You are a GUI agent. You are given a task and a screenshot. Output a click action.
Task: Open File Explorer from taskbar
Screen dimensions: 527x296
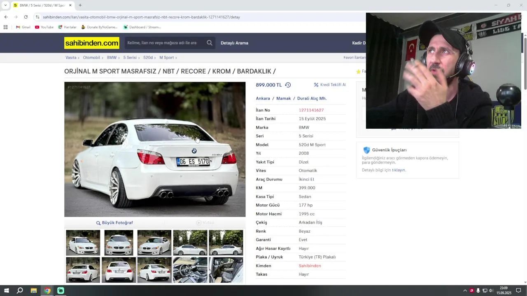point(34,291)
